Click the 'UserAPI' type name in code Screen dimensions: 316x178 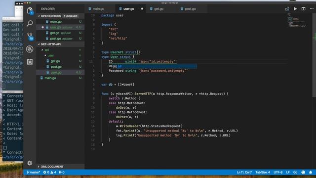pyautogui.click(x=117, y=52)
